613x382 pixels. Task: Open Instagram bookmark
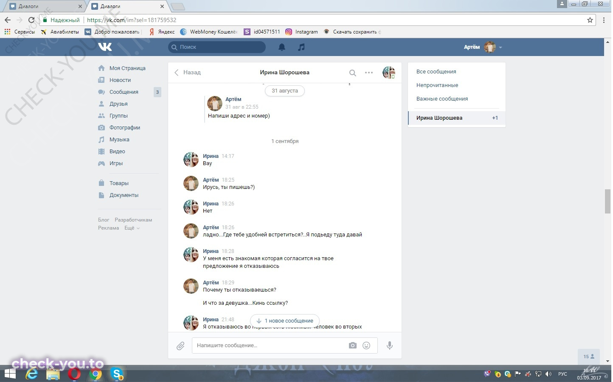point(302,32)
